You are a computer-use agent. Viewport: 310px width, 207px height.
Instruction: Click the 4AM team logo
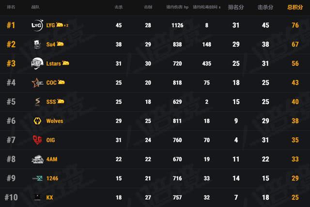click(37, 159)
